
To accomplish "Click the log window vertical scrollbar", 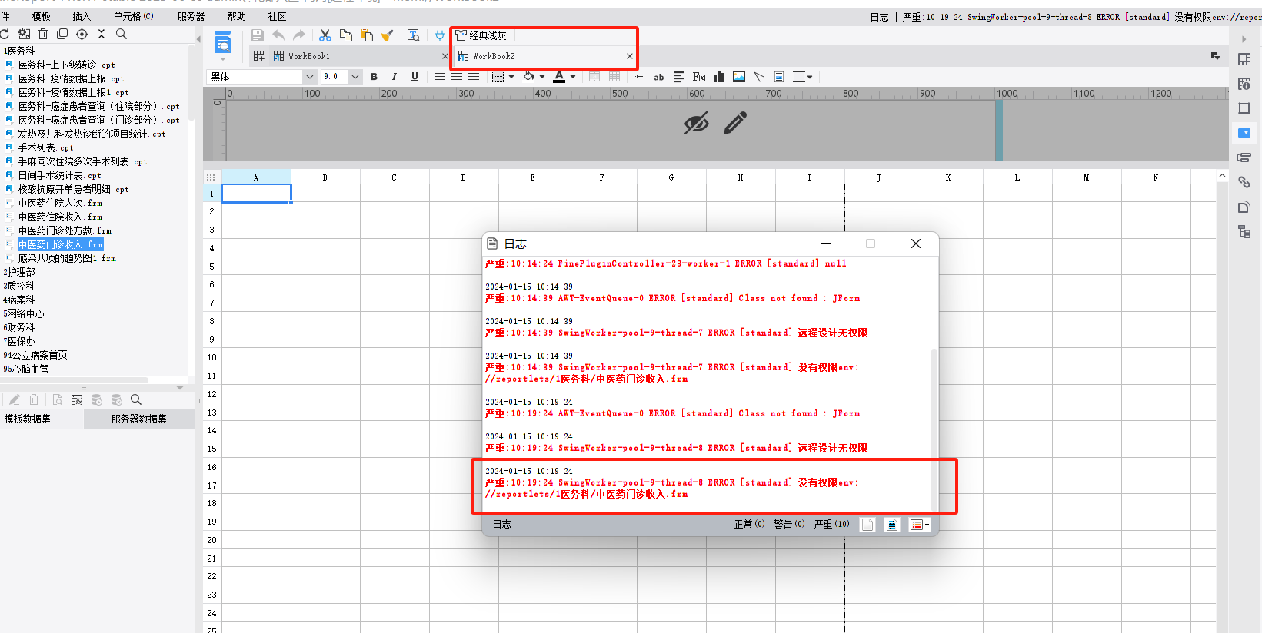I will 934,430.
